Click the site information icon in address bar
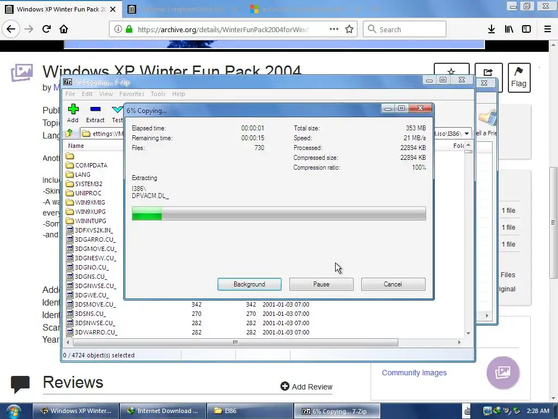 click(x=118, y=29)
